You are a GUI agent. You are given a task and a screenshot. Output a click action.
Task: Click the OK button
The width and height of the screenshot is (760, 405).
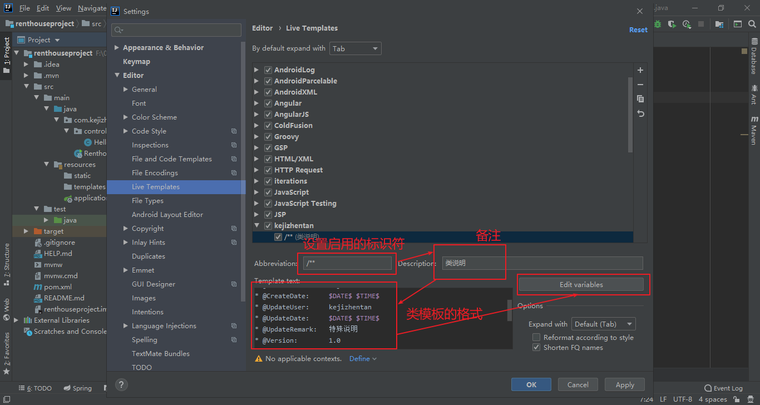pos(531,384)
